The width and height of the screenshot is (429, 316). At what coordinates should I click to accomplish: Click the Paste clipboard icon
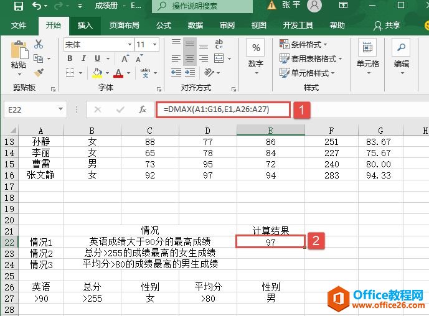[19, 50]
